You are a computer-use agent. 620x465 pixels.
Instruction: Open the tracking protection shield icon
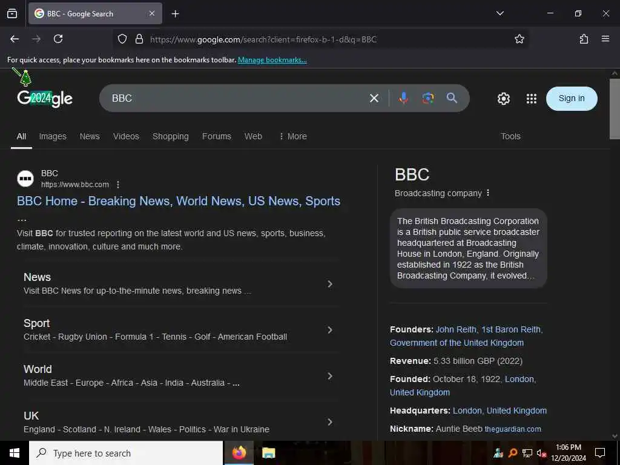pos(122,39)
